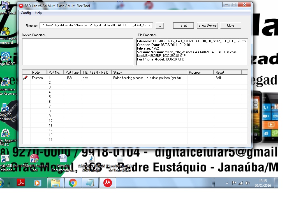Screen dimensions: 287x215
Task: Open the Wondershare Recovery desktop icon
Action: point(8,86)
